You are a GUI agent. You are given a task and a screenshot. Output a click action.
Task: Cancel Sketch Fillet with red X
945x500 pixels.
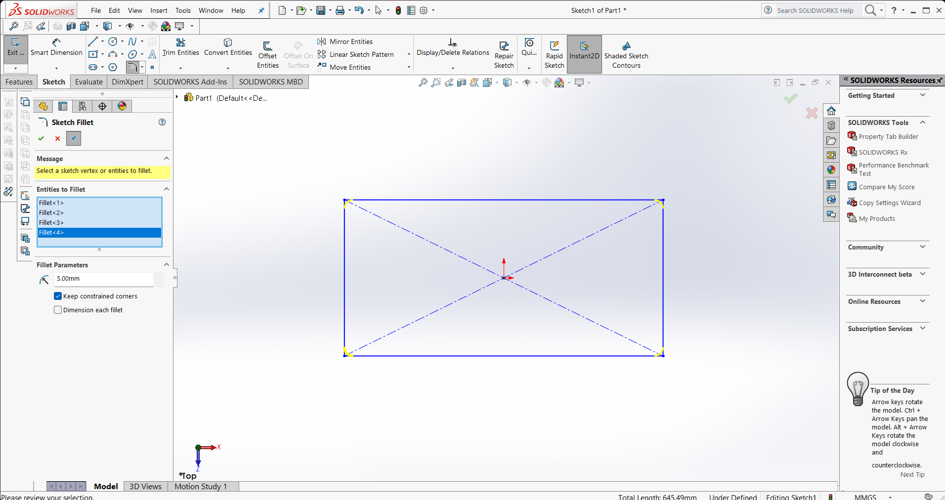pos(57,139)
